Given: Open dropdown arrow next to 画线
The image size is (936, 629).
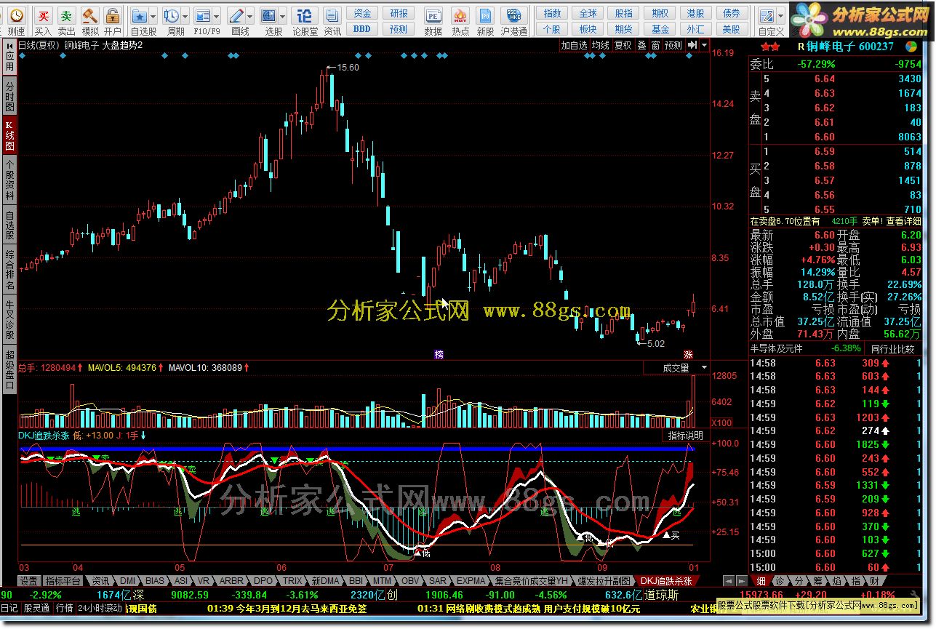Looking at the screenshot, I should [249, 15].
